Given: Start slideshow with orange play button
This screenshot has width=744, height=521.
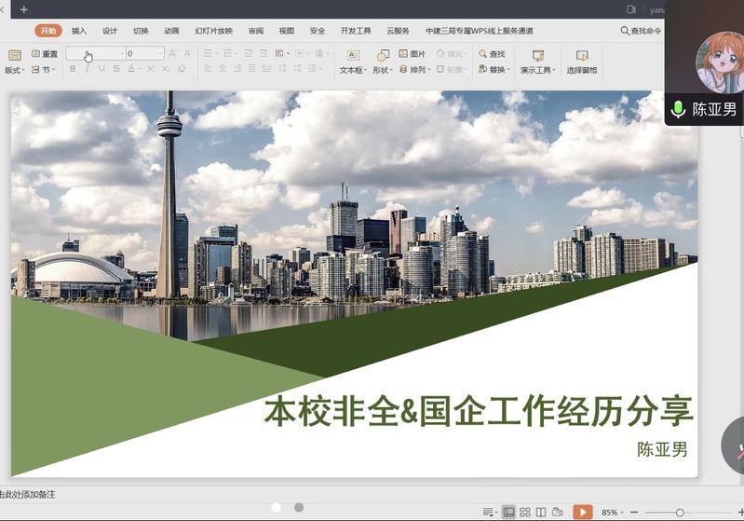Looking at the screenshot, I should (582, 512).
